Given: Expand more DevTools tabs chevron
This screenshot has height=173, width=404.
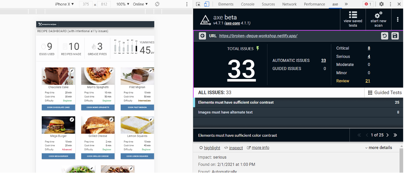Looking at the screenshot, I should [346, 4].
